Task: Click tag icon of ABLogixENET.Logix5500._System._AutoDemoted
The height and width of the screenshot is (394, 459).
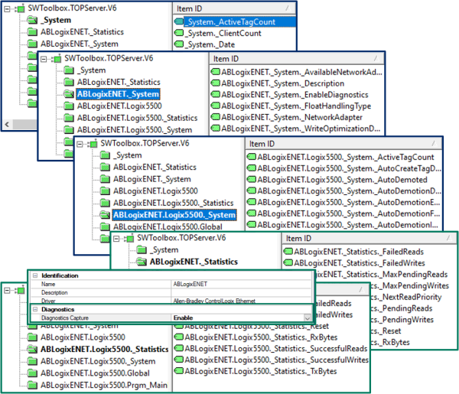Action: point(252,179)
